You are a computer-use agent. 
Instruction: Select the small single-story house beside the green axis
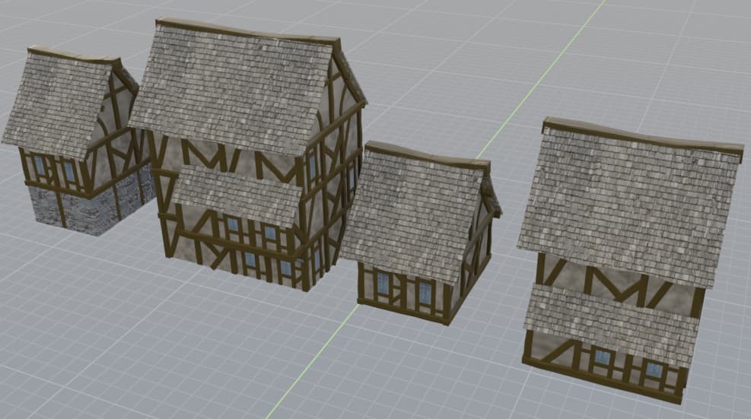tap(421, 232)
